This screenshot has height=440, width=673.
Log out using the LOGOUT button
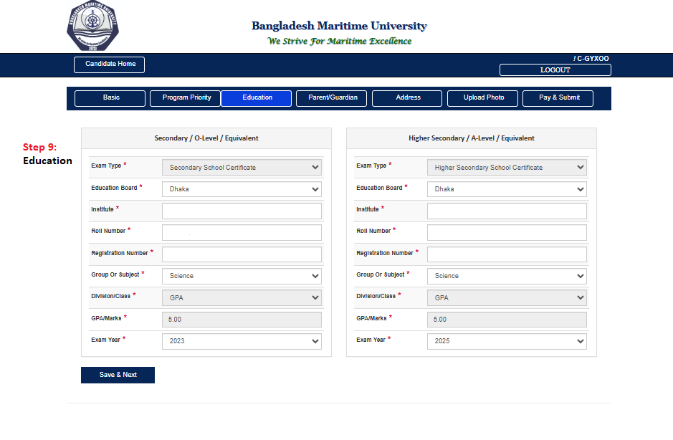coord(555,70)
